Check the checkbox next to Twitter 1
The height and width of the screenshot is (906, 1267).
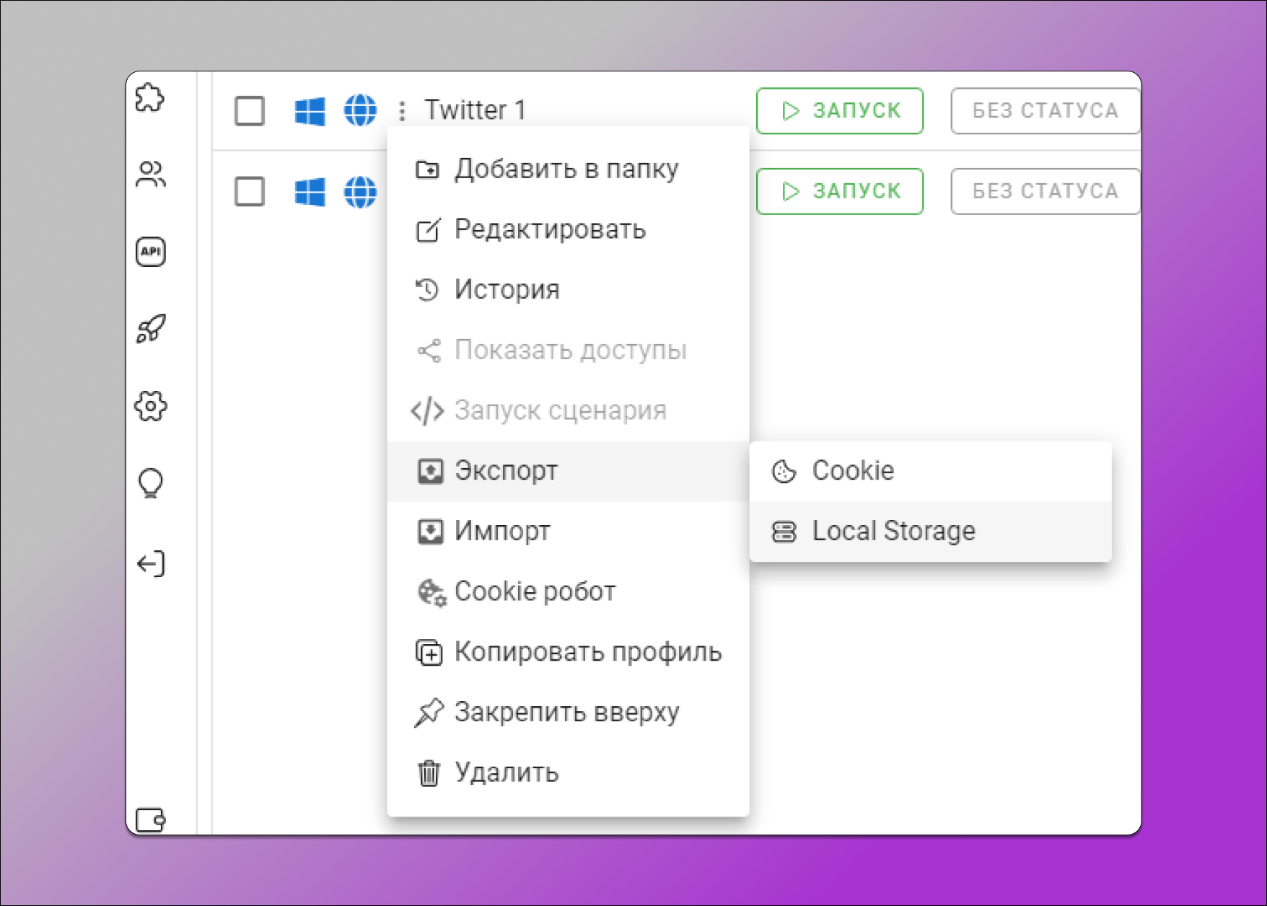pos(248,110)
